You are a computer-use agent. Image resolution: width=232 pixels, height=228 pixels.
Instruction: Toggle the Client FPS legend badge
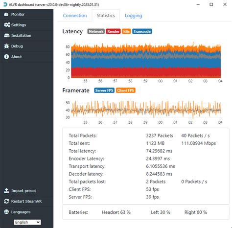126,91
